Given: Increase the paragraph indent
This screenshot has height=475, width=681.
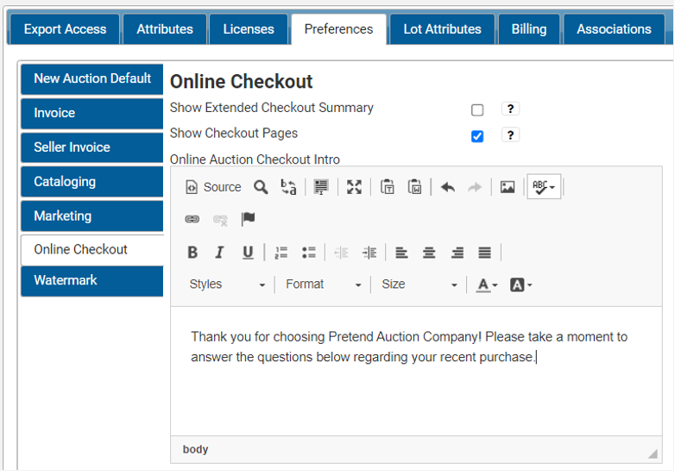Looking at the screenshot, I should pos(369,252).
